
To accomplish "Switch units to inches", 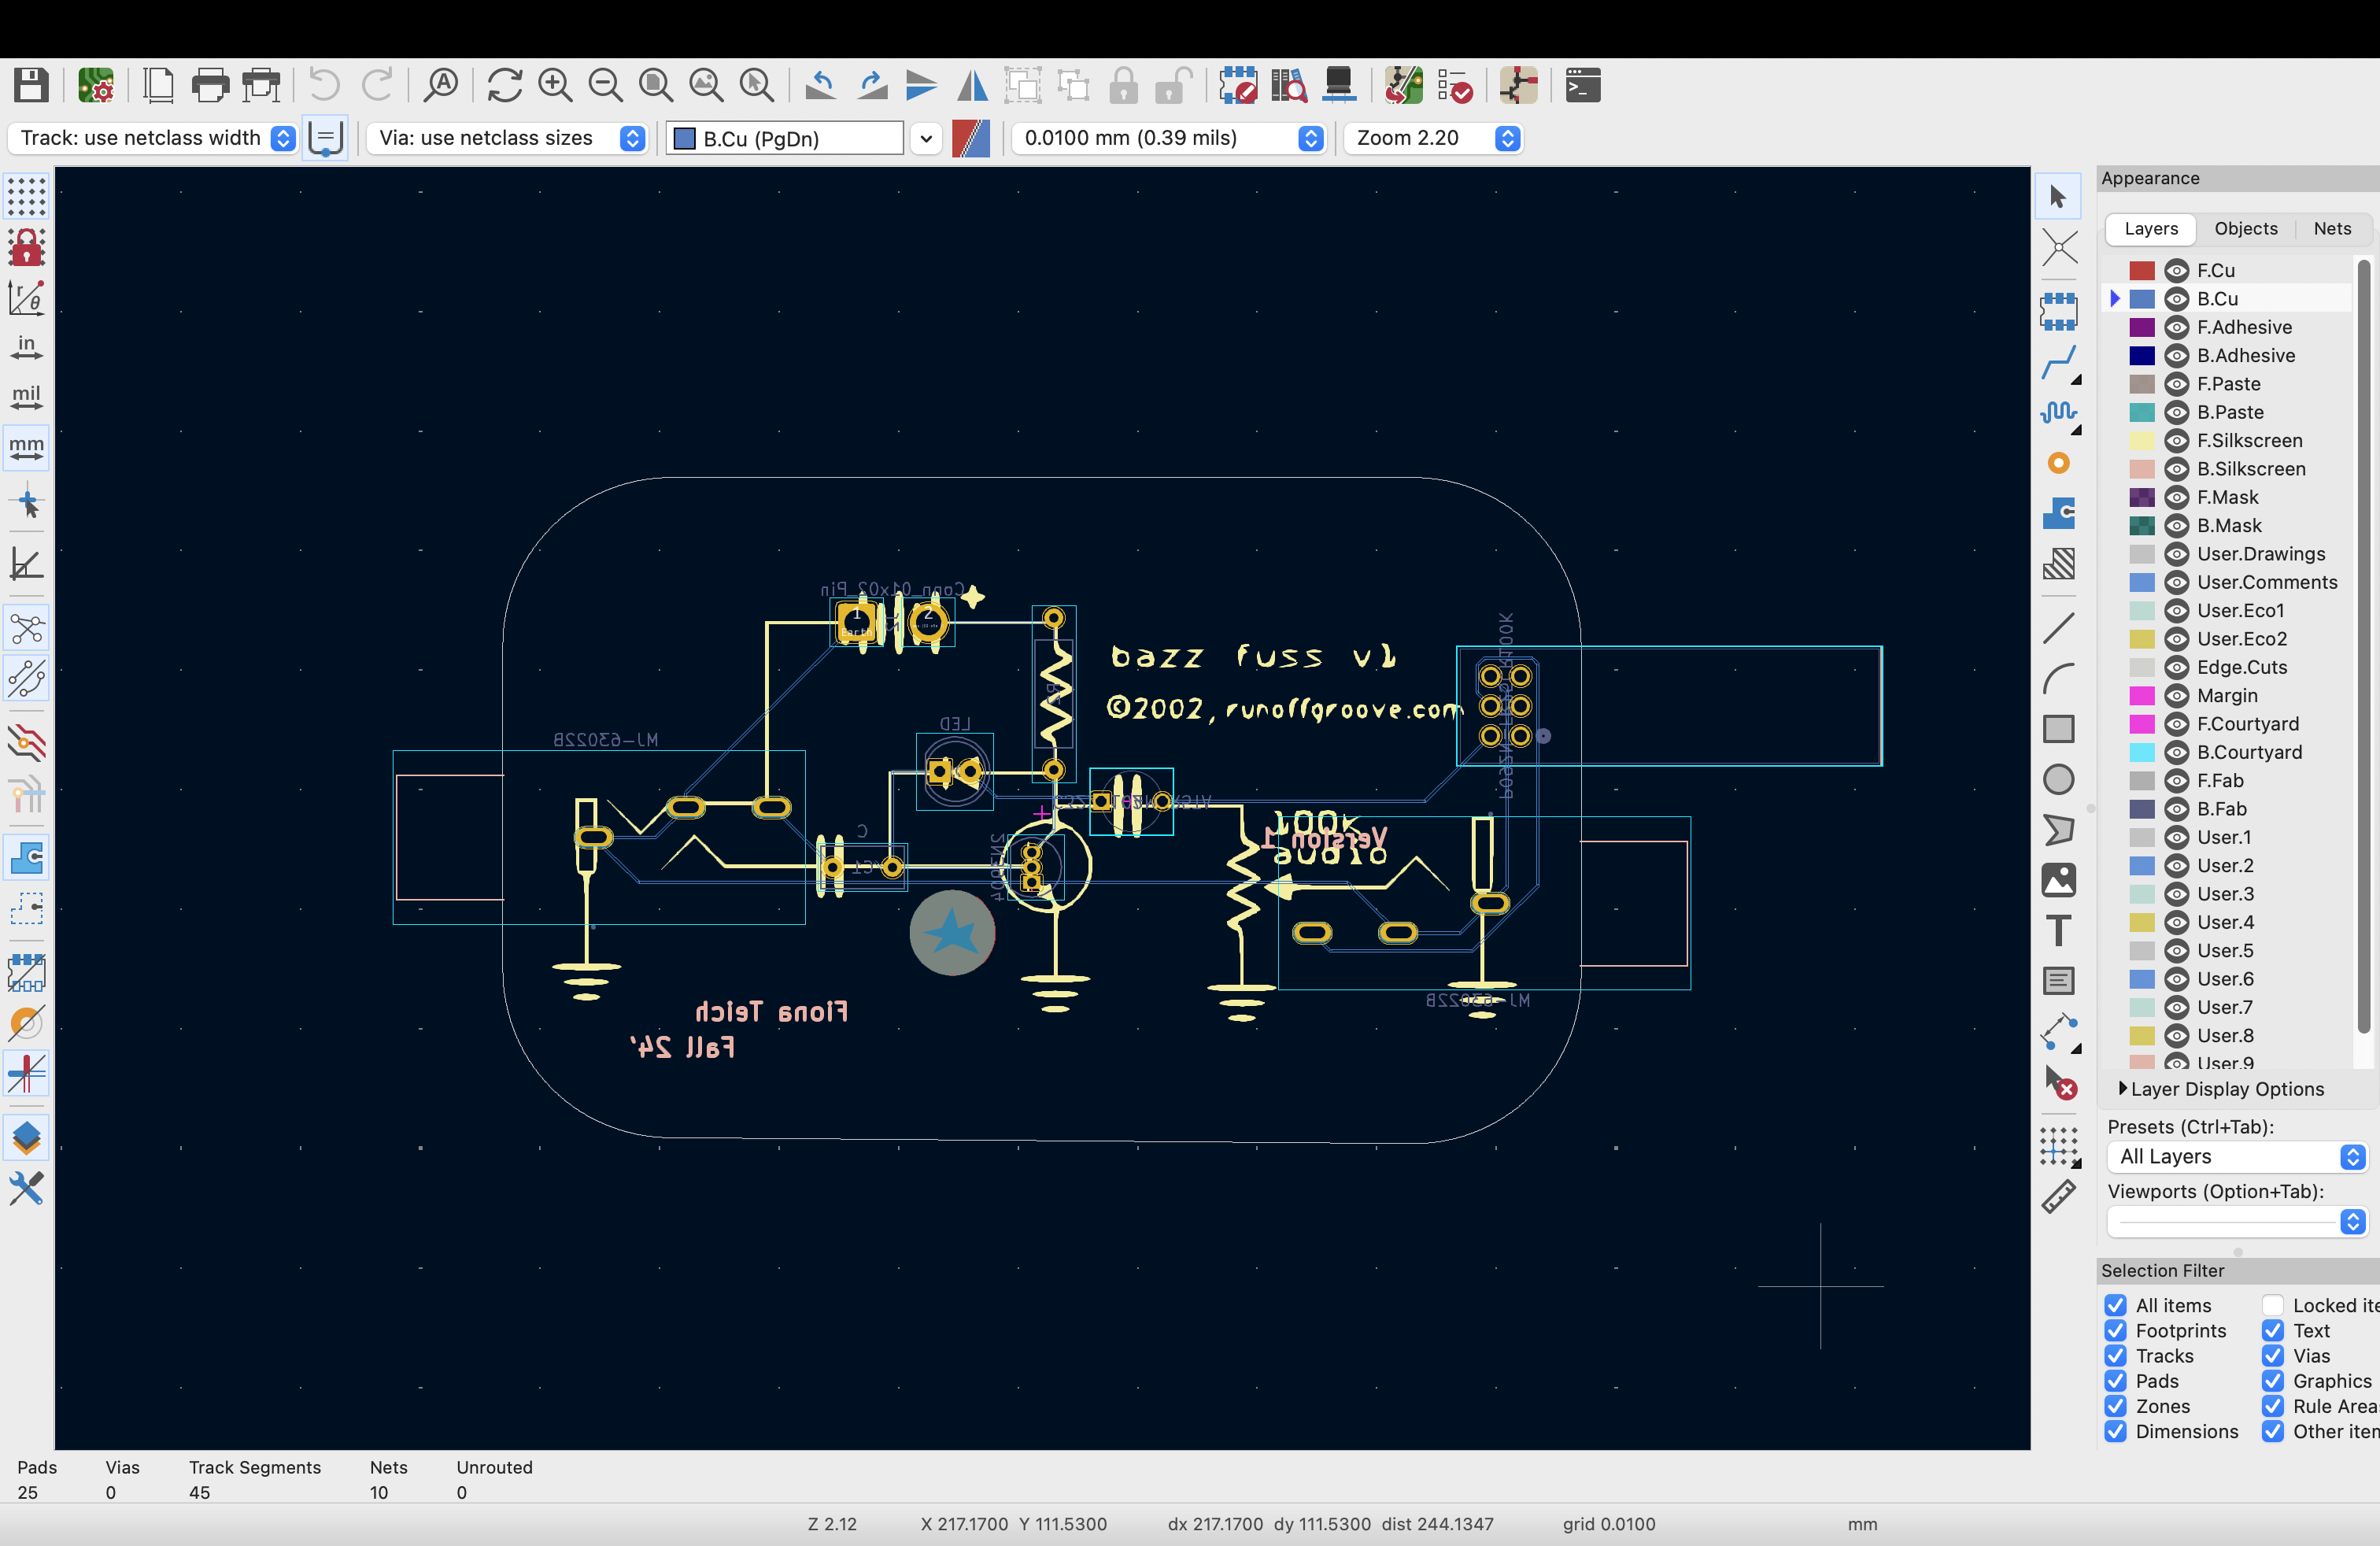I will point(26,346).
